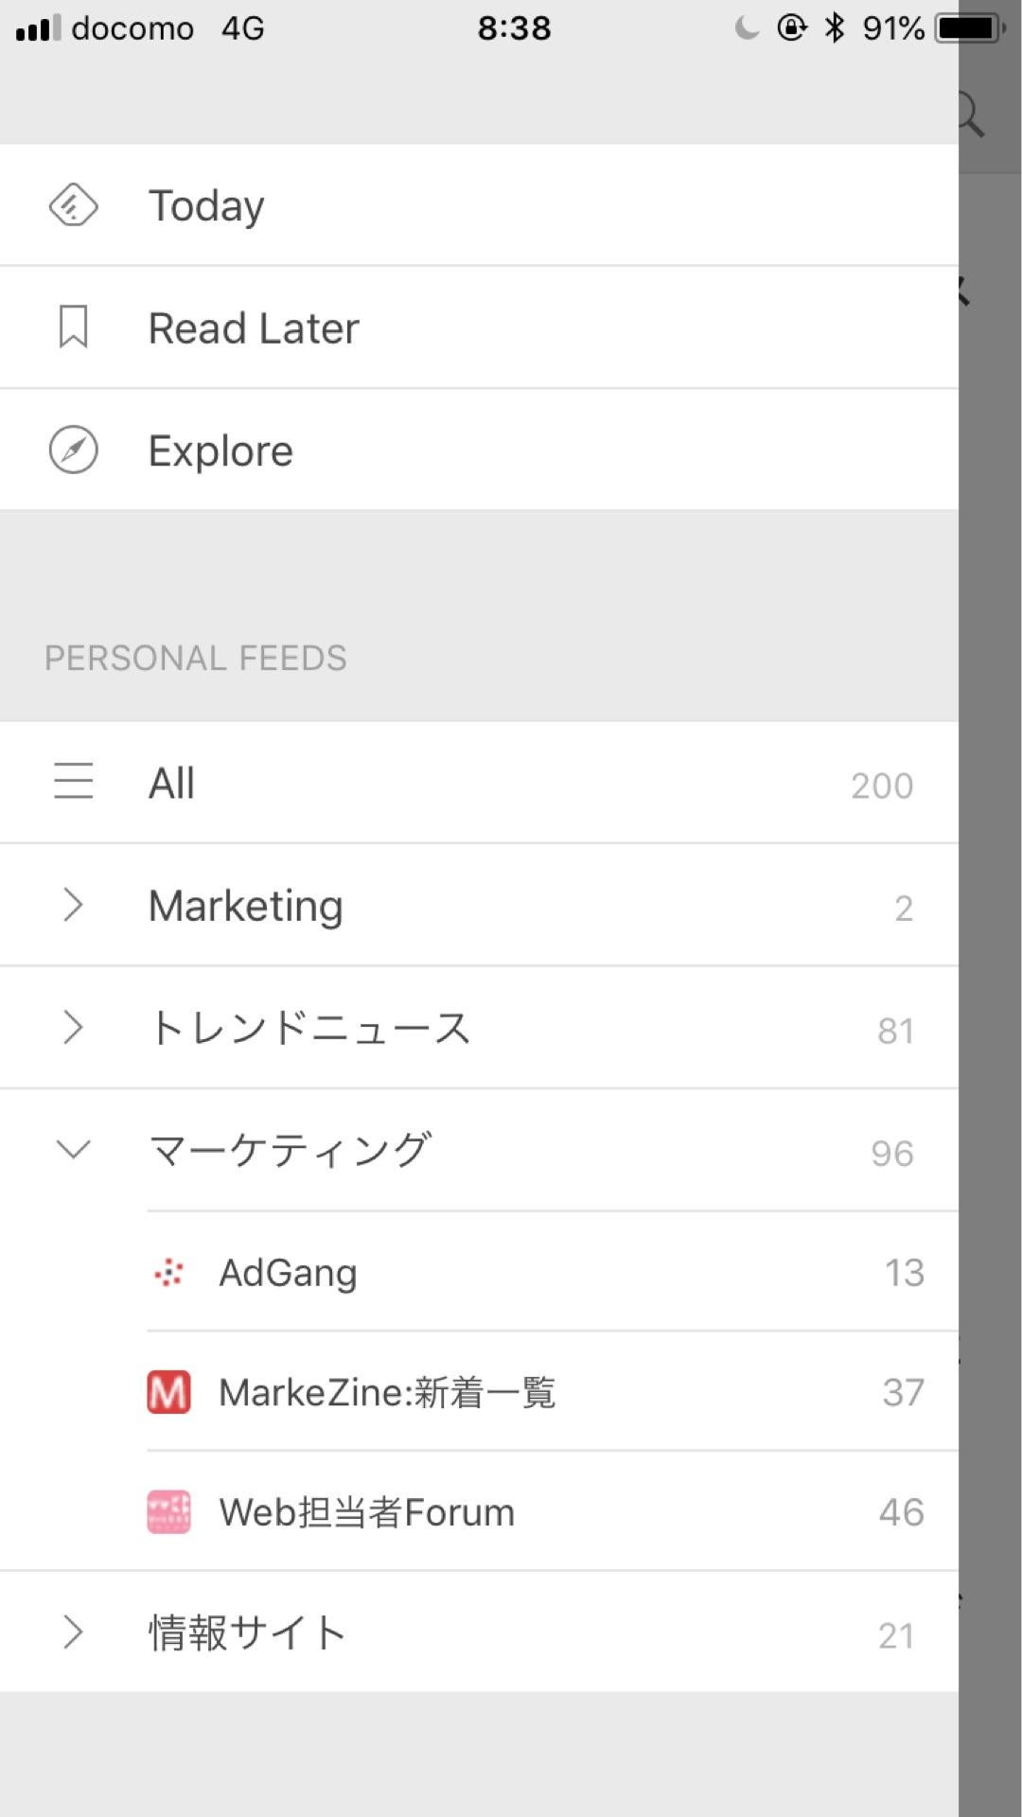The width and height of the screenshot is (1022, 1817).
Task: Tap the All feeds hamburger icon
Action: 73,782
